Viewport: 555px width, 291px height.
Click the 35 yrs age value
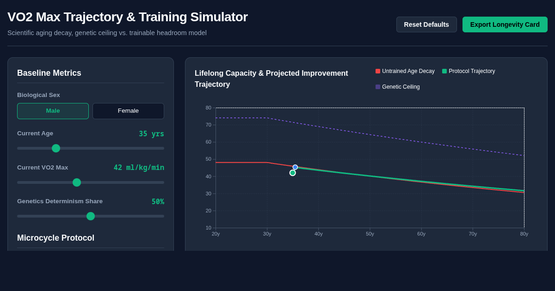coord(152,134)
